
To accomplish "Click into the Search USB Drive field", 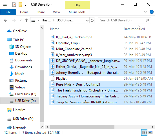I will click(x=122, y=20).
